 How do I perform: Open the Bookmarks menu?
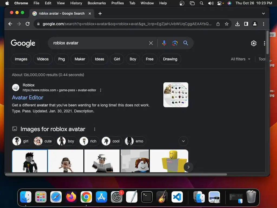pos(97,3)
